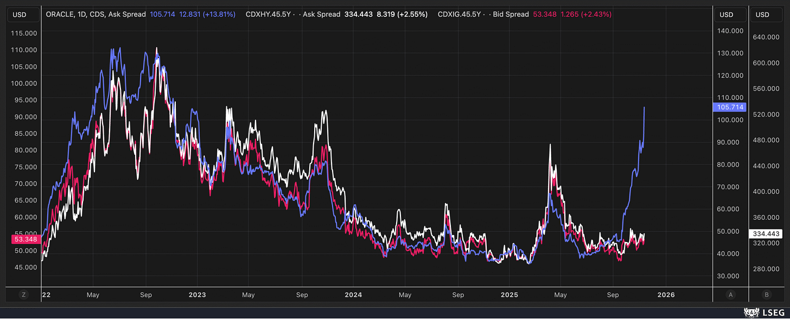This screenshot has width=790, height=319.
Task: Open USD currency selector above the 115.000 scale
Action: pos(23,15)
